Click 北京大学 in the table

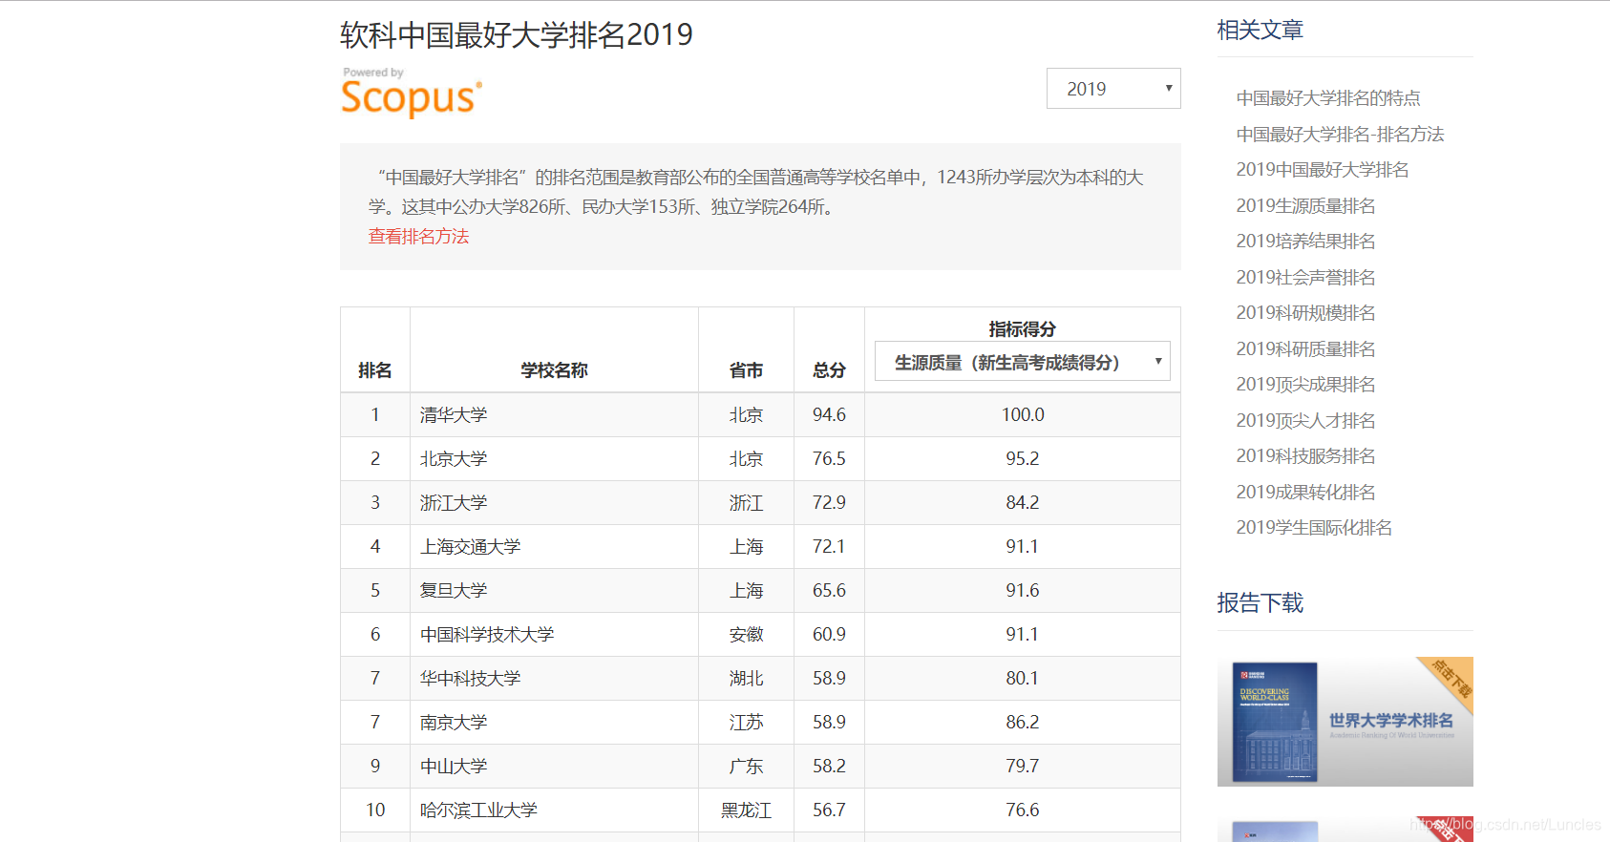tap(454, 459)
